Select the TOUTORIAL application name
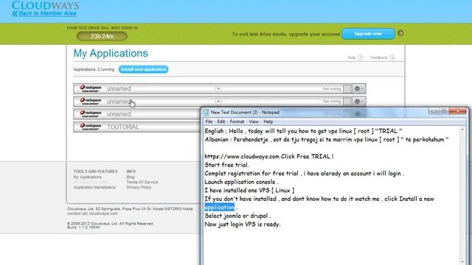Image resolution: width=472 pixels, height=265 pixels. [123, 127]
